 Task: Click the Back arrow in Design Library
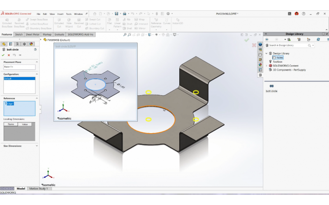pyautogui.click(x=267, y=39)
